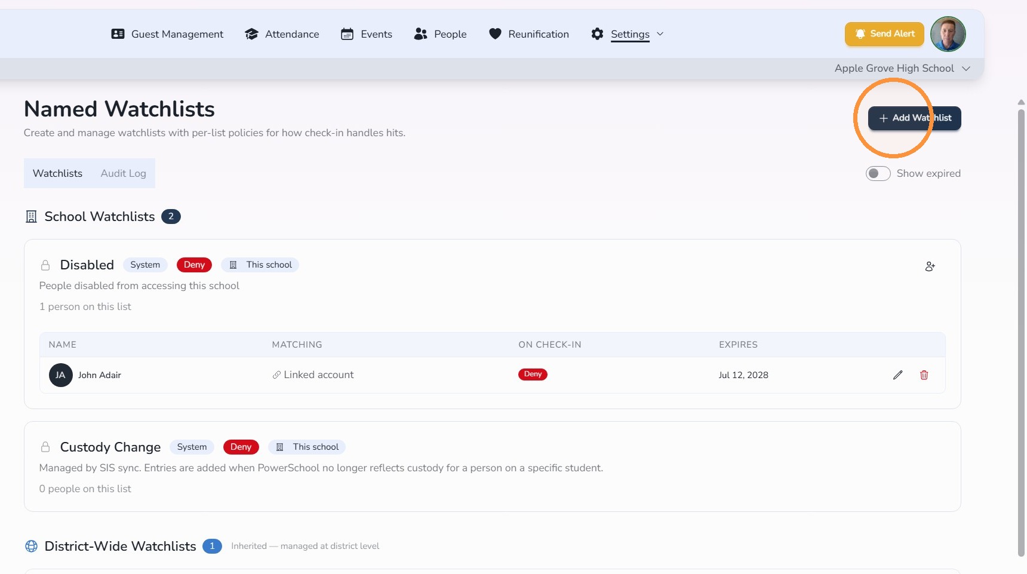Navigate to People

440,34
